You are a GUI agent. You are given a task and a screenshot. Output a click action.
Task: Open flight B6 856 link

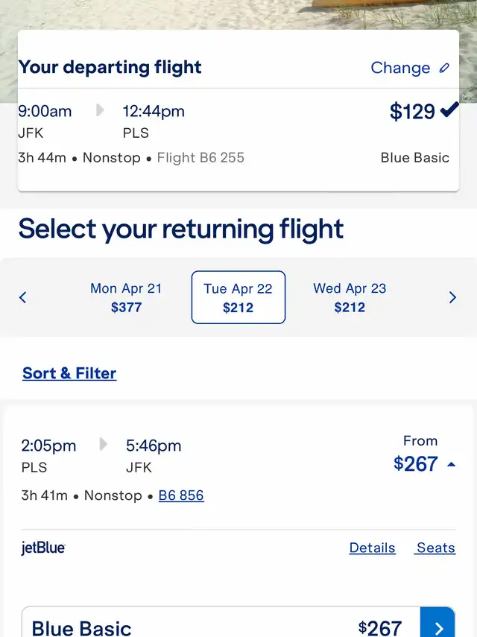181,495
